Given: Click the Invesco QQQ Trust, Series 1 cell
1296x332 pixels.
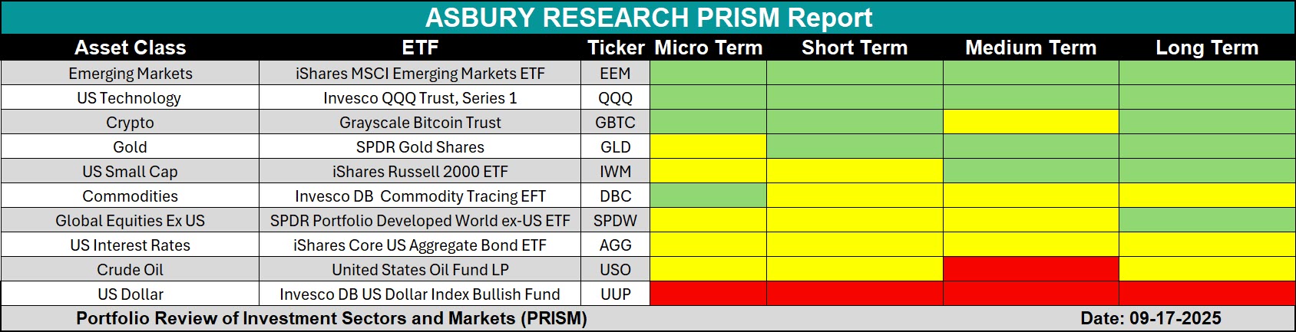Looking at the screenshot, I should point(420,98).
